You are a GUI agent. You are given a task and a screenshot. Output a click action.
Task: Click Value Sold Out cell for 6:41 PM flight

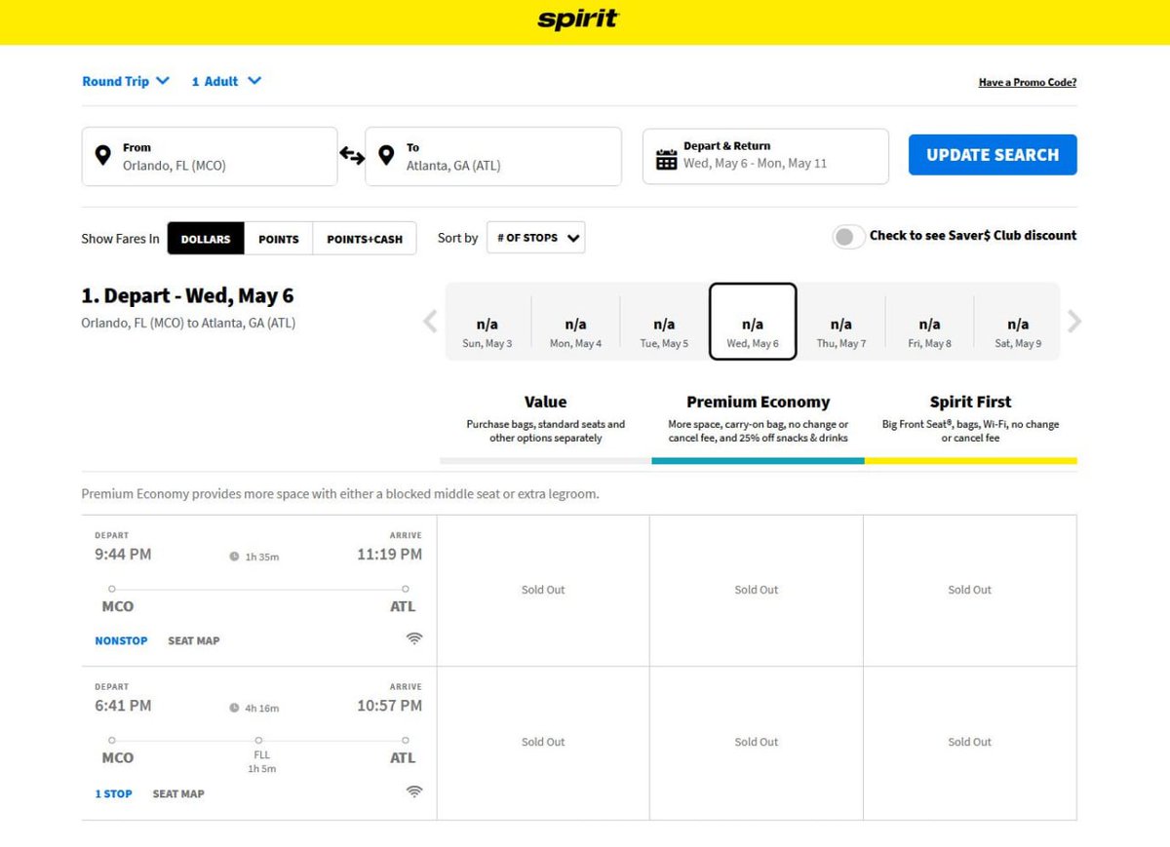coord(543,742)
